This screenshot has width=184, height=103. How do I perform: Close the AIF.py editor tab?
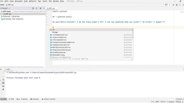coord(56,8)
